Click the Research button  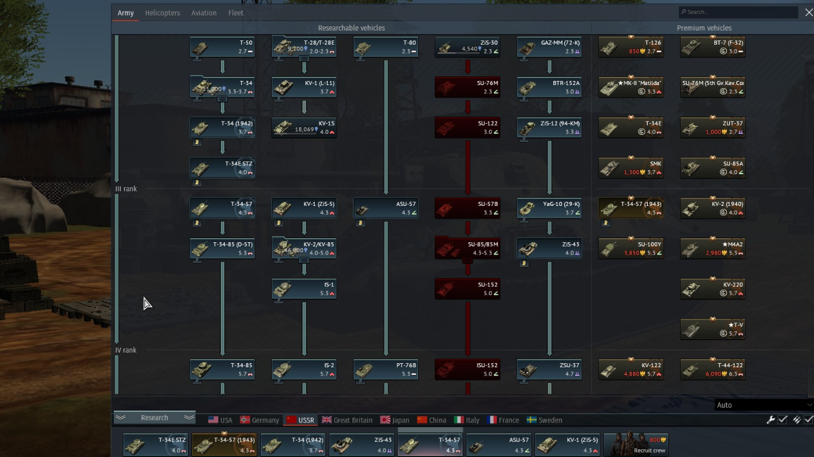[154, 418]
